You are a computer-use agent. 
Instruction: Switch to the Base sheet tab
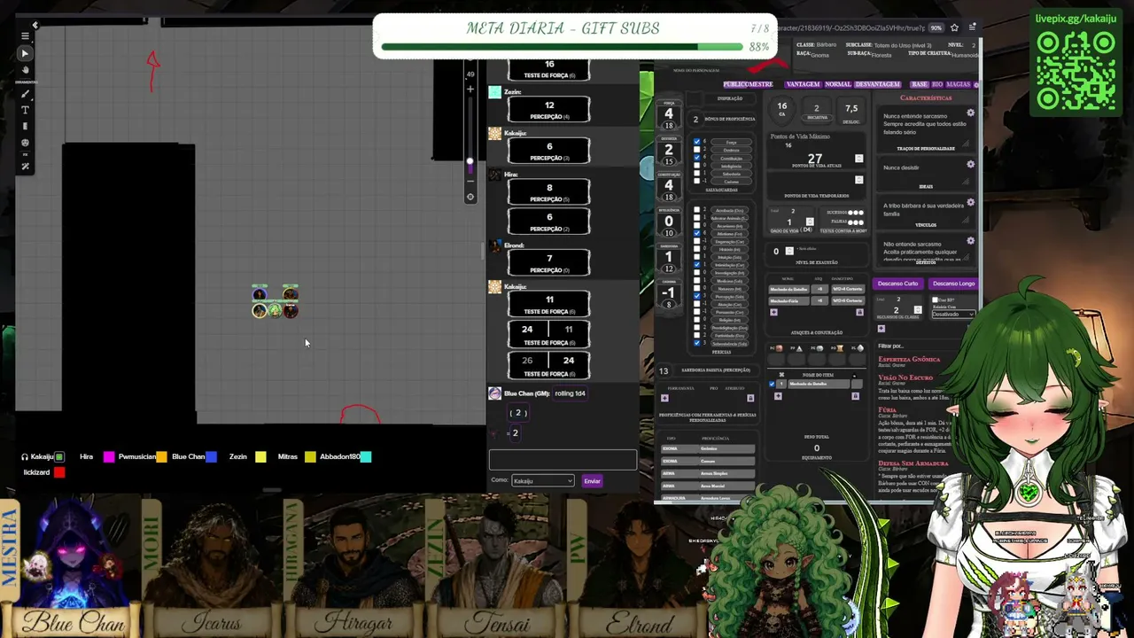click(919, 85)
